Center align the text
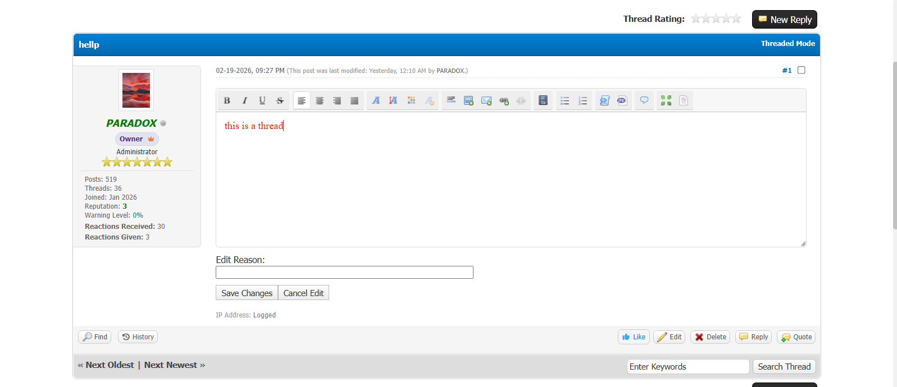The width and height of the screenshot is (897, 387). coord(320,100)
